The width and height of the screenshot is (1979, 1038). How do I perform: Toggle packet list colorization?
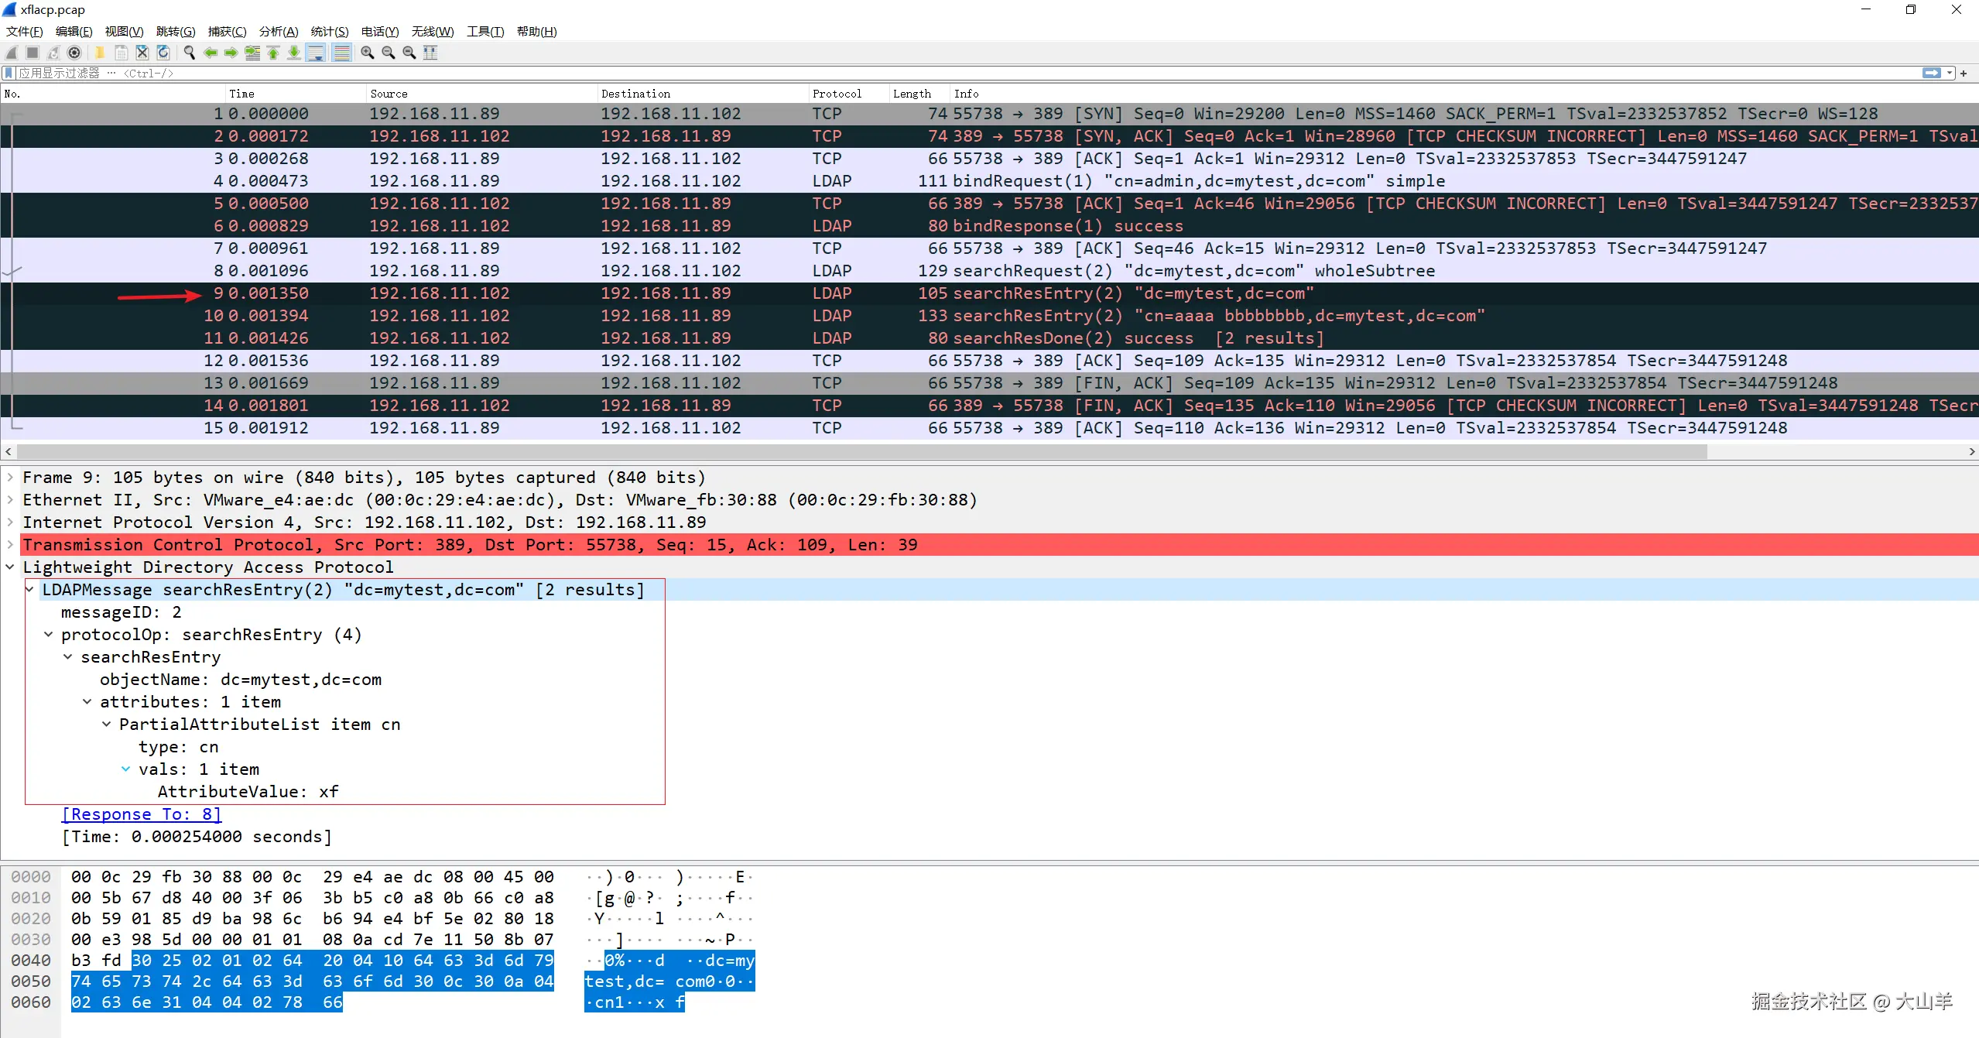point(341,53)
